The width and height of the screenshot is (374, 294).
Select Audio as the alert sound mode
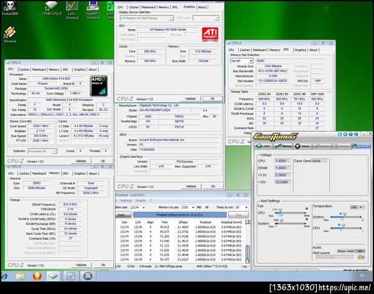(351, 251)
